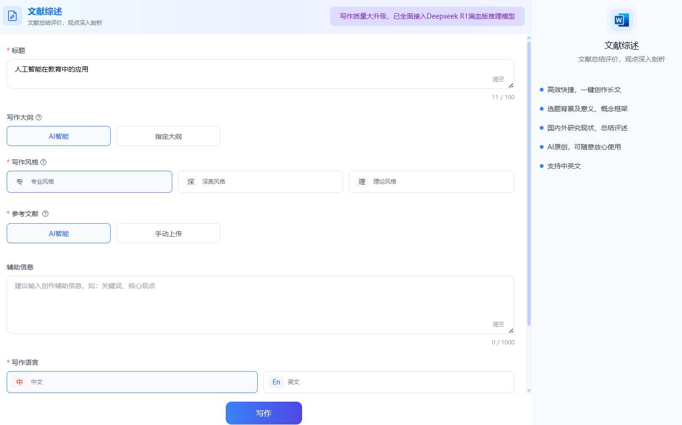This screenshot has width=682, height=425.
Task: Choose 中文 as writing language
Action: point(132,382)
